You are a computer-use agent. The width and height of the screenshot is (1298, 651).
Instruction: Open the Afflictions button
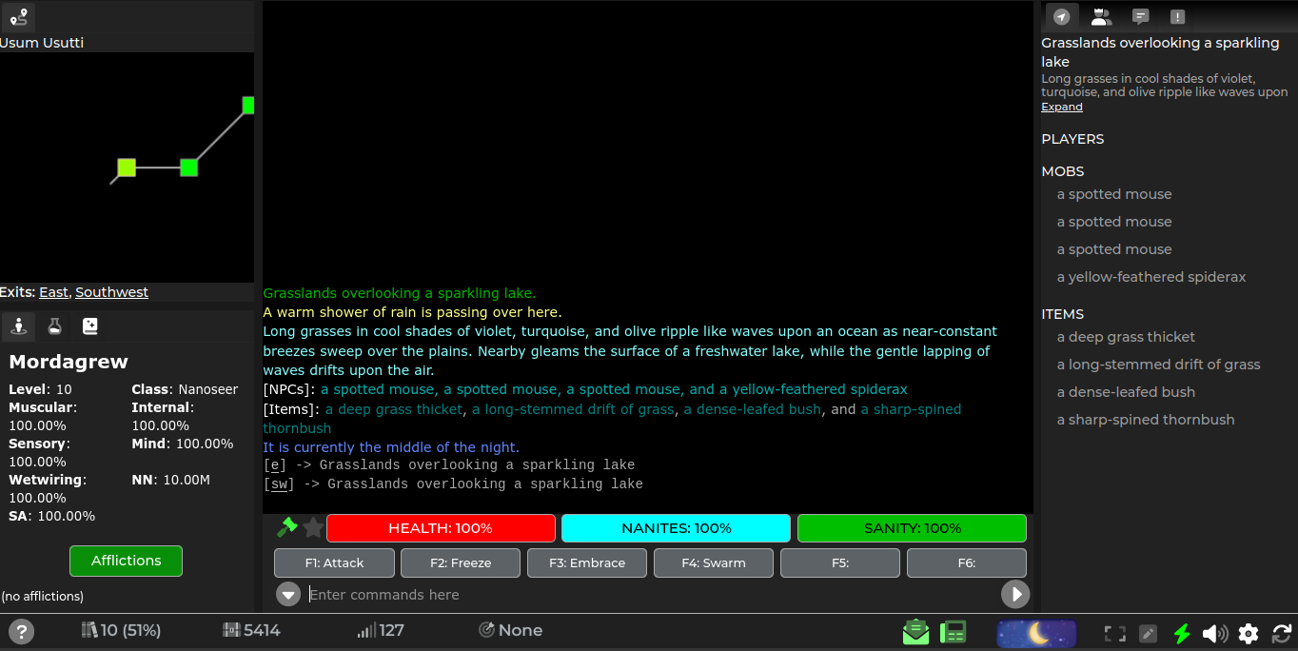click(126, 561)
